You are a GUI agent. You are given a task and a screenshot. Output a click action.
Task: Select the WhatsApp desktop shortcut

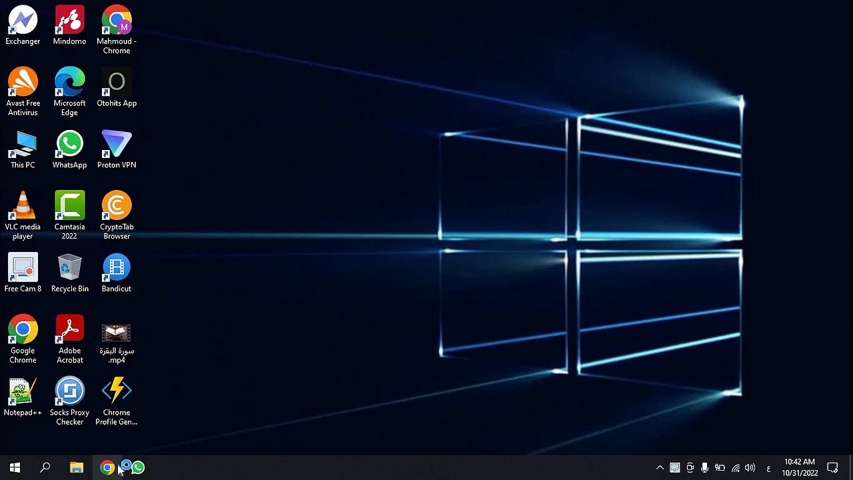point(69,150)
